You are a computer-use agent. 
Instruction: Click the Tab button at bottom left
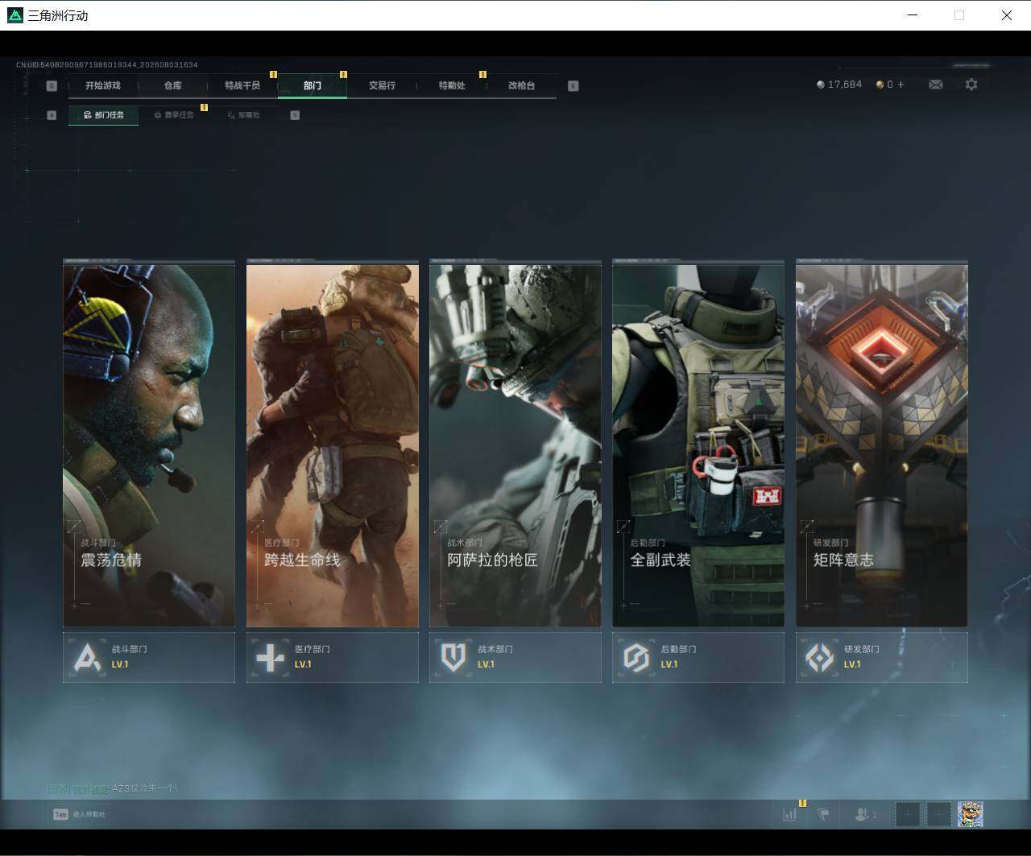click(79, 814)
